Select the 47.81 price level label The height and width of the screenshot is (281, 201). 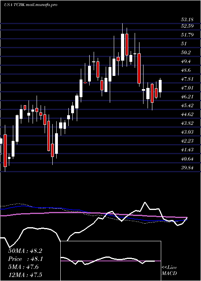pyautogui.click(x=187, y=79)
